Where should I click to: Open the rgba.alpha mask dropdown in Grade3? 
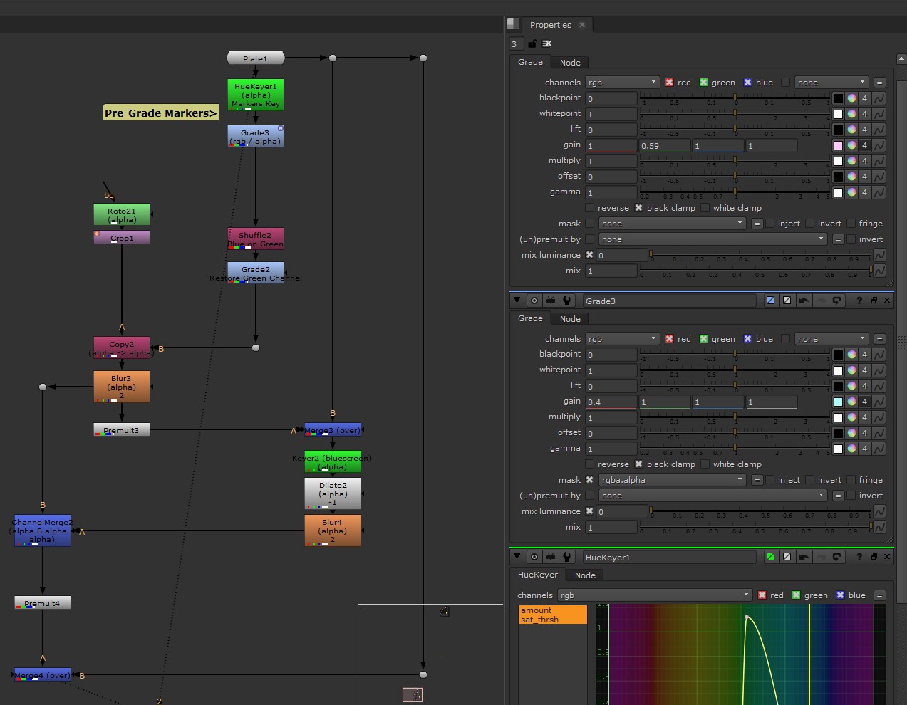coord(671,480)
